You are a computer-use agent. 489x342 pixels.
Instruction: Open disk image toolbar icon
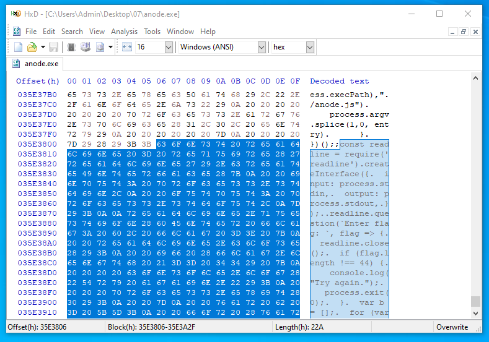click(x=100, y=47)
